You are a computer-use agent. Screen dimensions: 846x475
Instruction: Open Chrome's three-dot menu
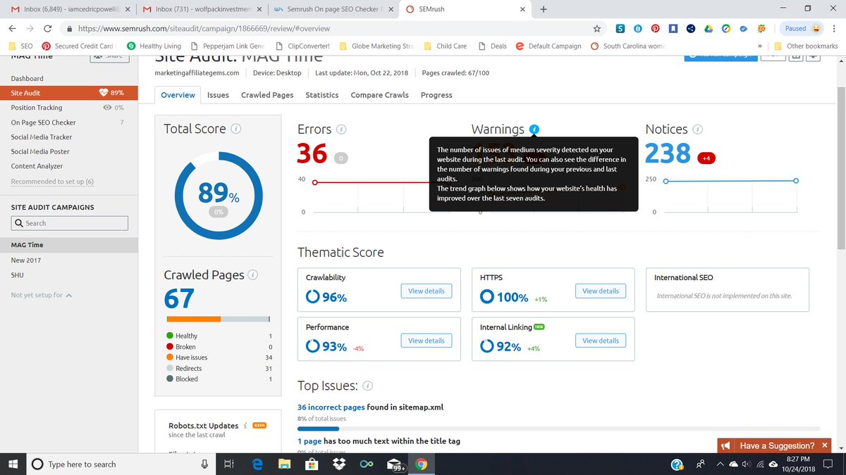[x=834, y=29]
